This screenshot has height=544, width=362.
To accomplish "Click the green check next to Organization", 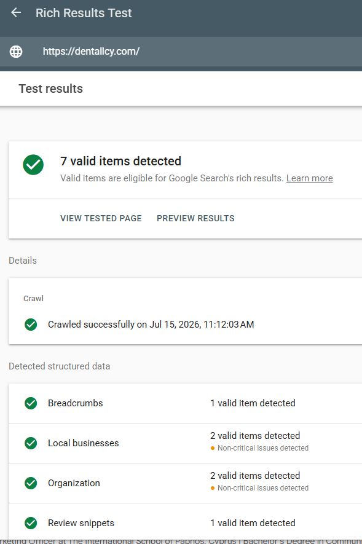I will [x=31, y=483].
